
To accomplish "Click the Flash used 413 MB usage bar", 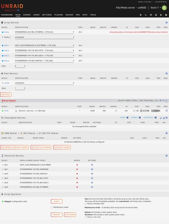I will click(x=145, y=111).
